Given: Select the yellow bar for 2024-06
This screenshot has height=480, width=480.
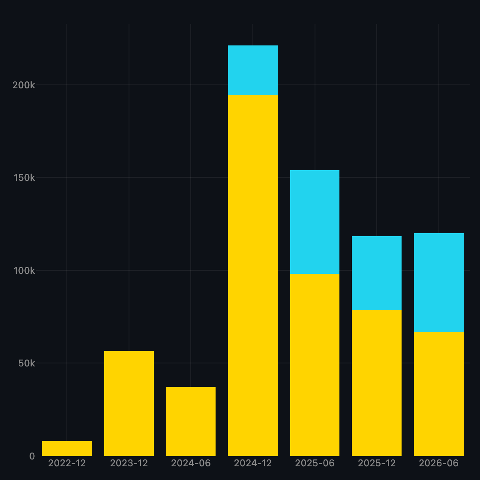Looking at the screenshot, I should tap(191, 422).
